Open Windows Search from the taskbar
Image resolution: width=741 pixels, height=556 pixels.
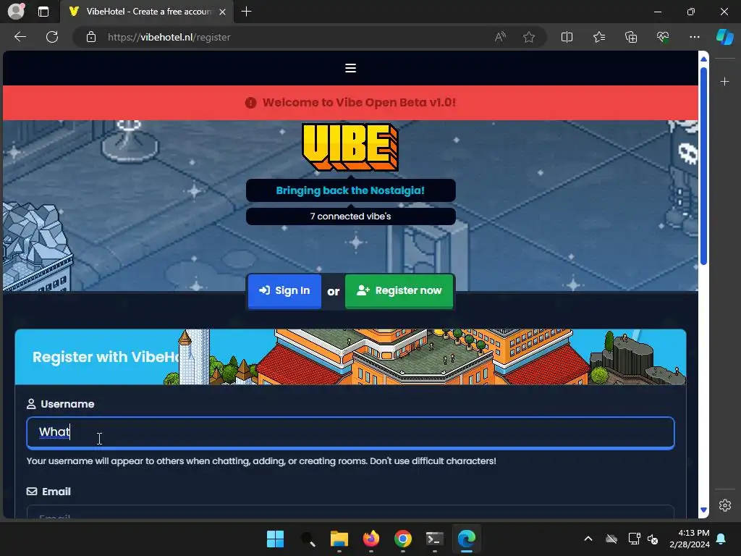tap(308, 539)
